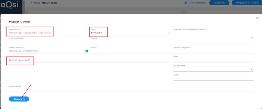Image resolution: width=262 pixels, height=109 pixels.
Task: Open the identity document type dropdown
Action: (252, 38)
